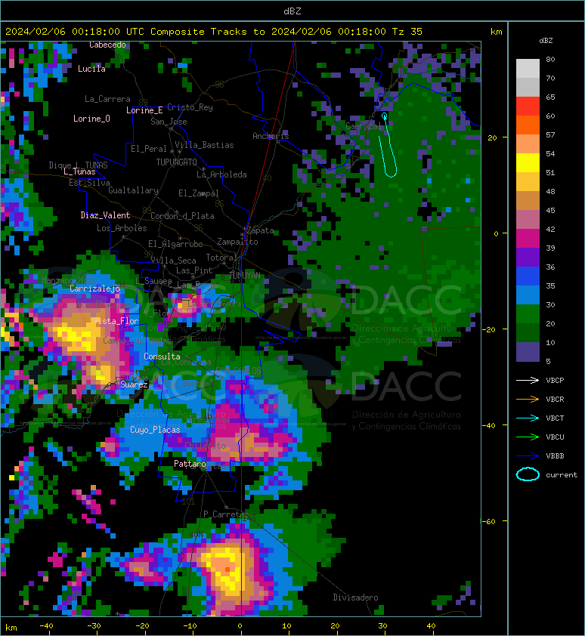Click the Cuyo_Placas map label

point(155,430)
